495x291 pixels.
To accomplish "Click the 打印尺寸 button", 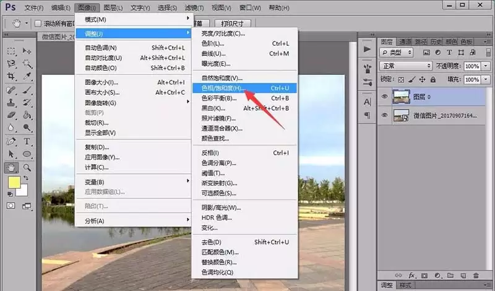I will [x=233, y=24].
